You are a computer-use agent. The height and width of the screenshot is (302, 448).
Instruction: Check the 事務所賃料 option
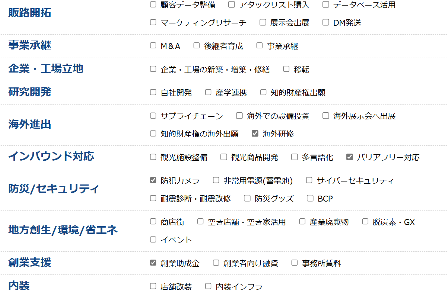(295, 263)
